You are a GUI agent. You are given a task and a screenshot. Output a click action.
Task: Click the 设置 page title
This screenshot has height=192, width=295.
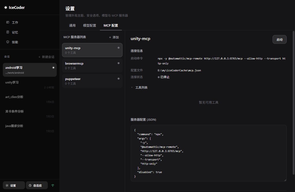tap(70, 9)
